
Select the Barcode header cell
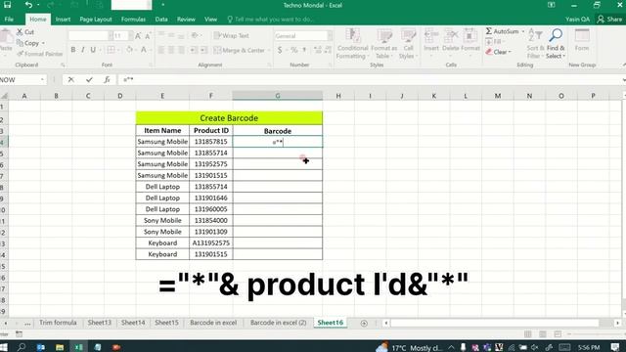point(278,131)
